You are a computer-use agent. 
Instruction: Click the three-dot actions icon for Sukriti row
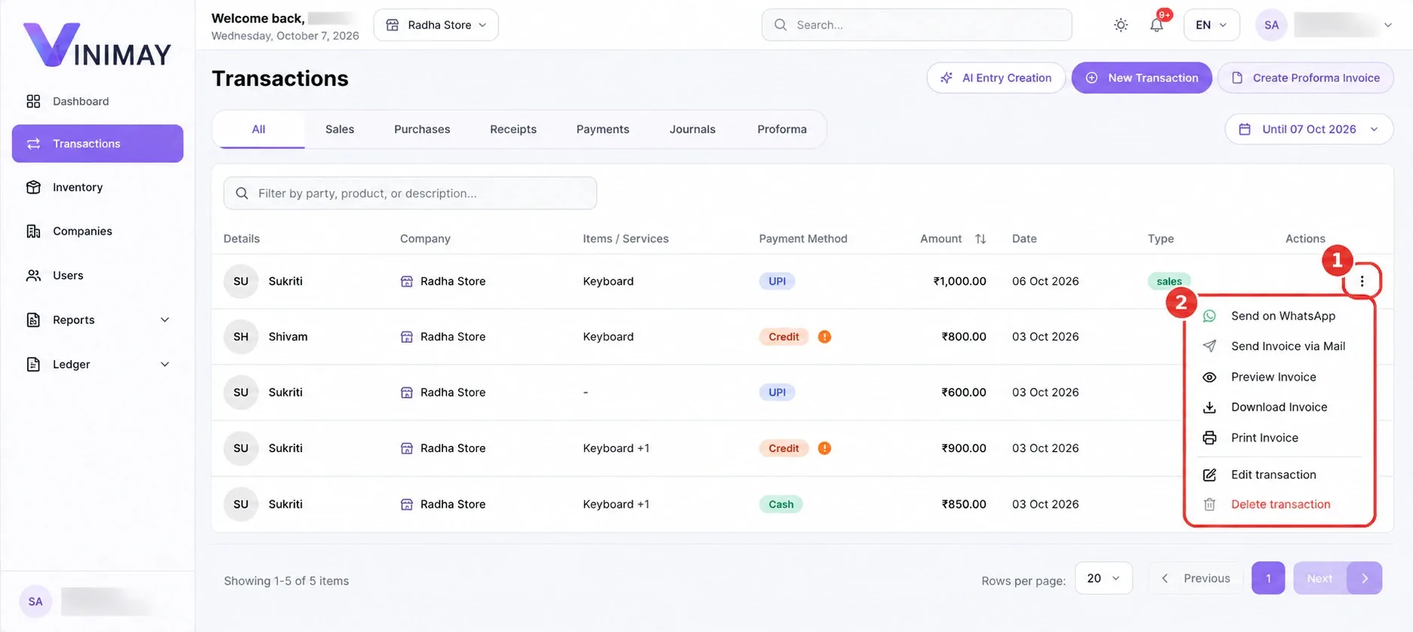[1362, 281]
